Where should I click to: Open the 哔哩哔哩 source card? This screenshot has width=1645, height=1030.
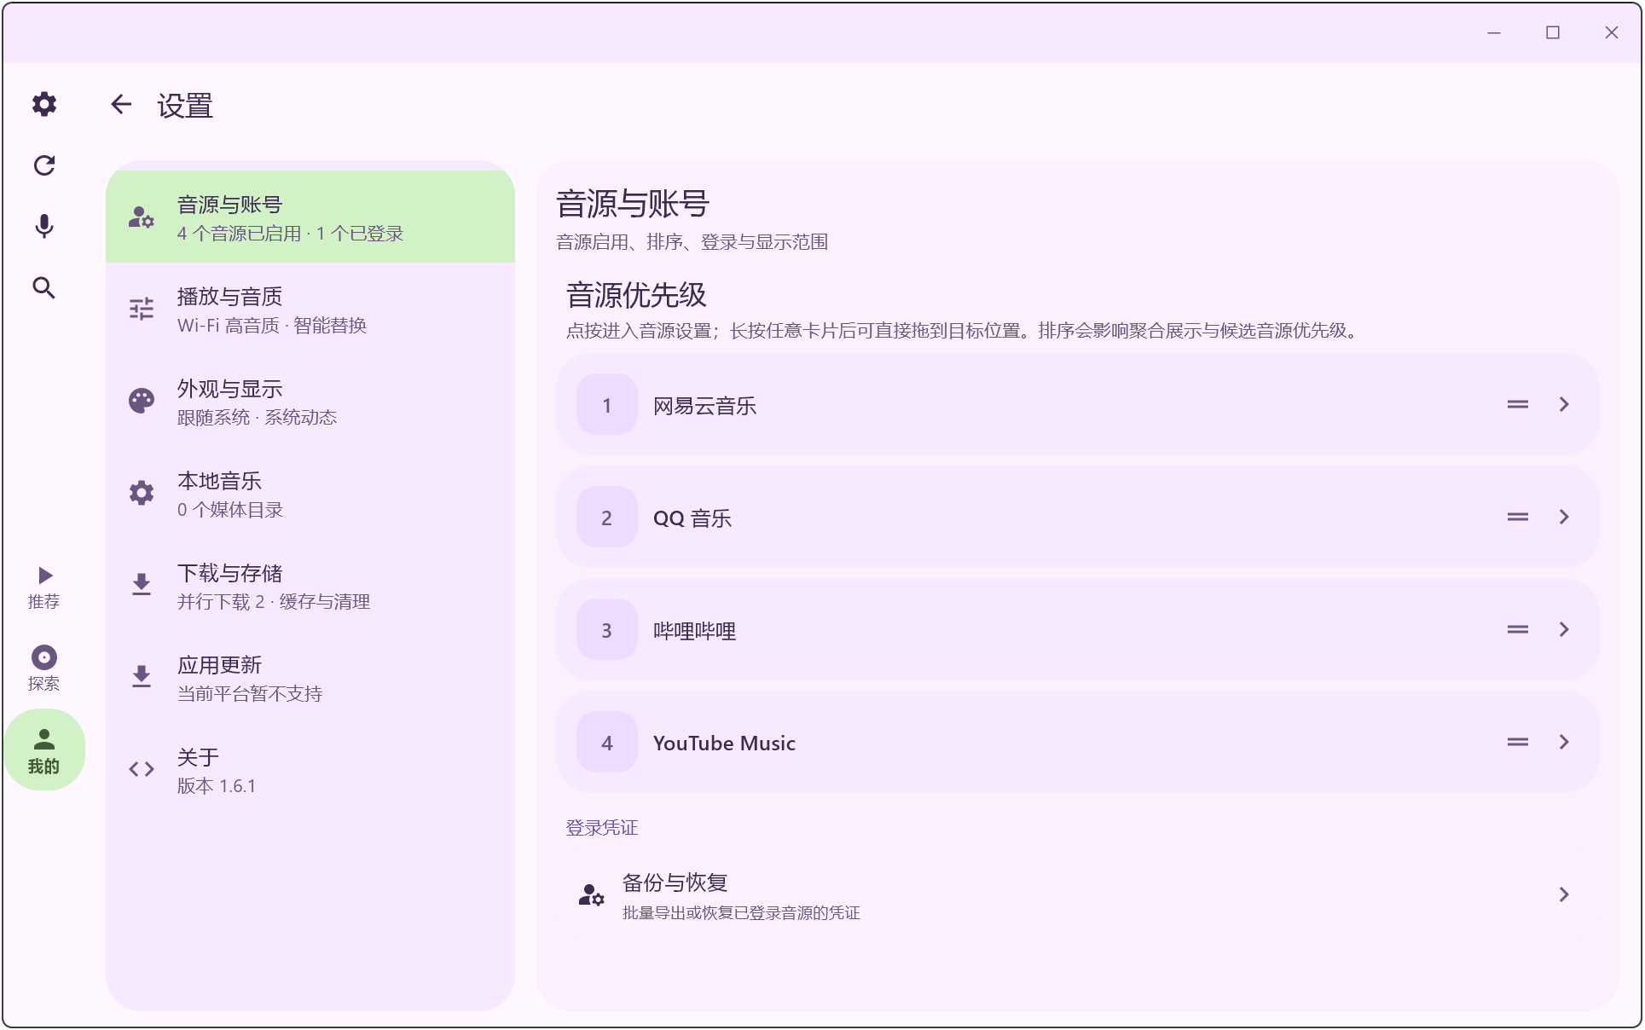1077,630
